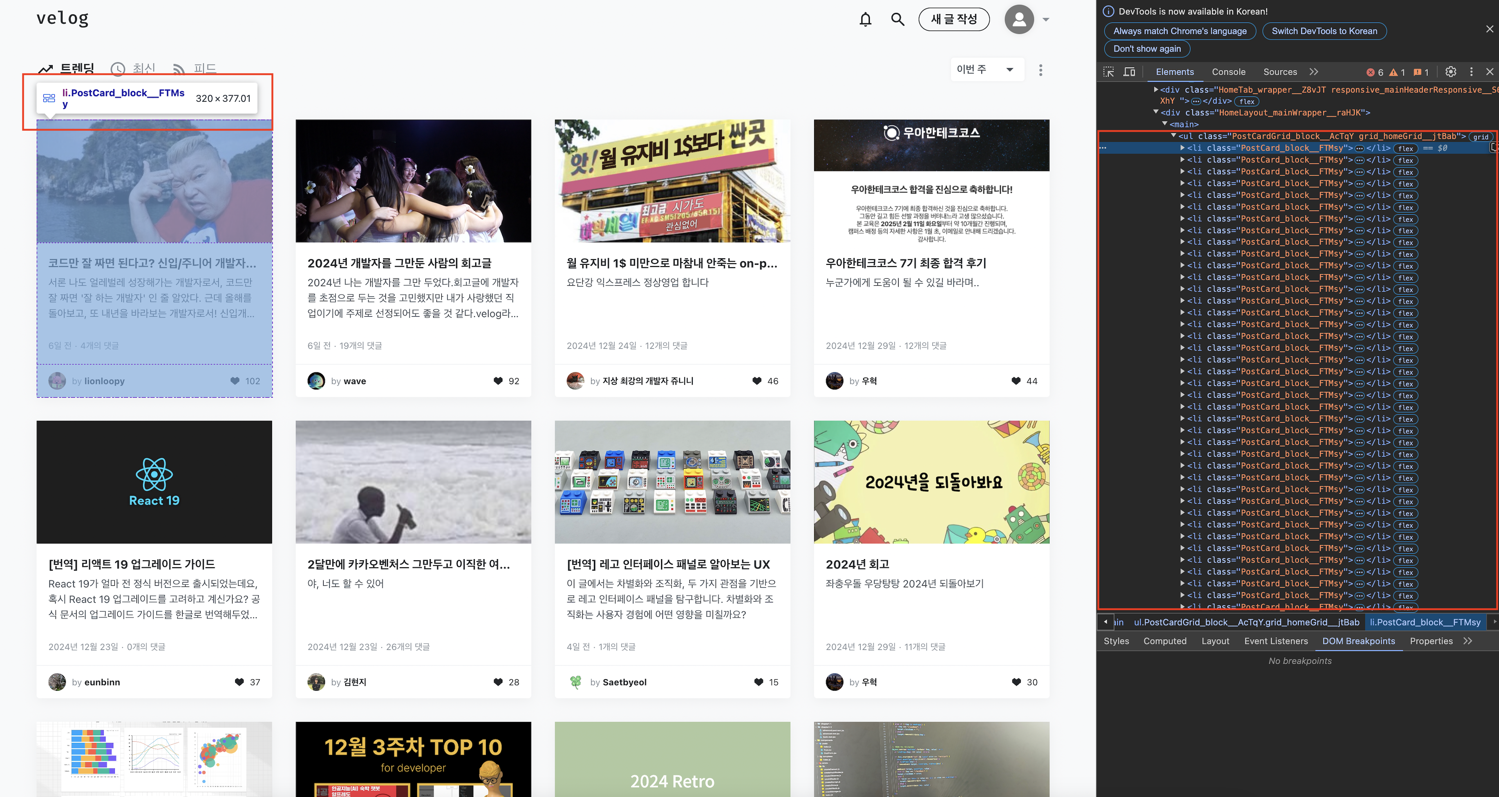Click the DevTools three-dot menu icon

tap(1471, 72)
